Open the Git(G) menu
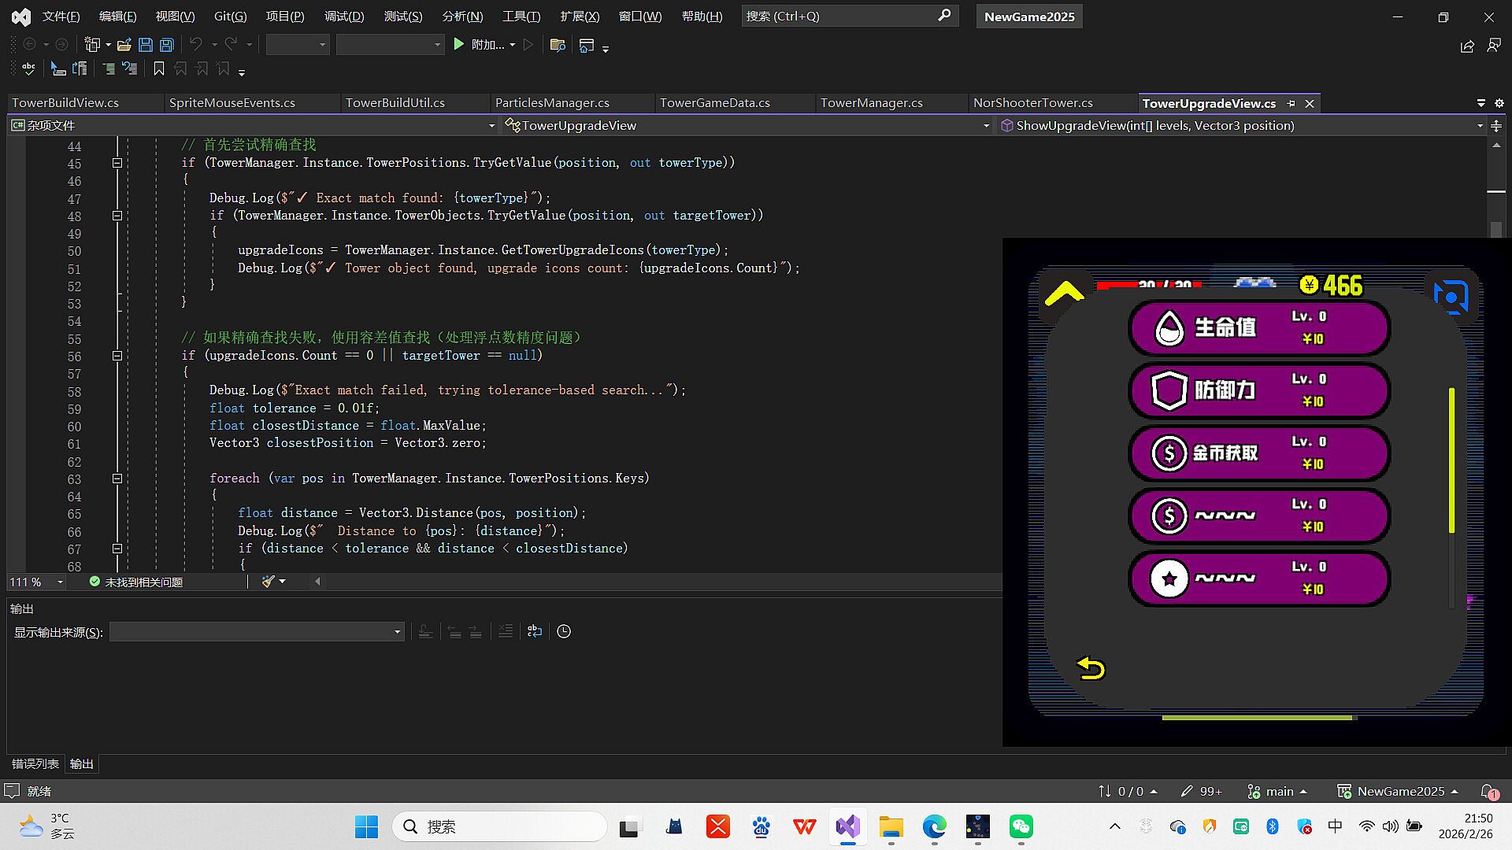The height and width of the screenshot is (850, 1512). coord(230,16)
